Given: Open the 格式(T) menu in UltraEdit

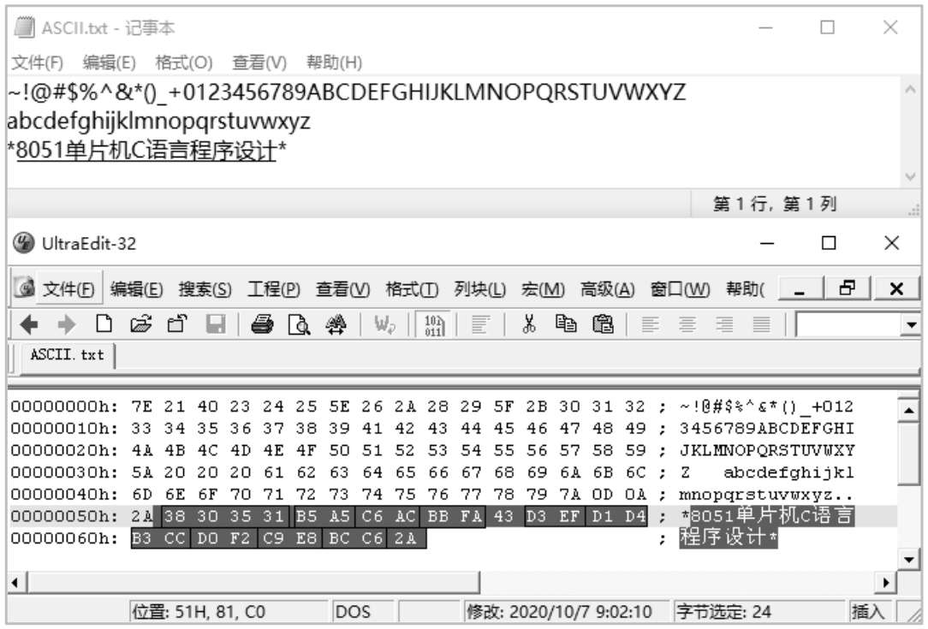Looking at the screenshot, I should click(412, 289).
